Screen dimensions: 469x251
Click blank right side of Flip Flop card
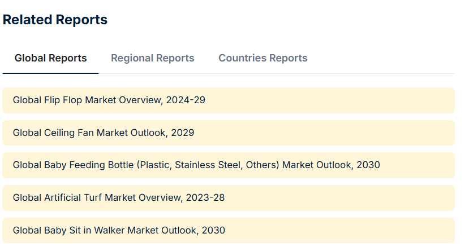click(329, 100)
